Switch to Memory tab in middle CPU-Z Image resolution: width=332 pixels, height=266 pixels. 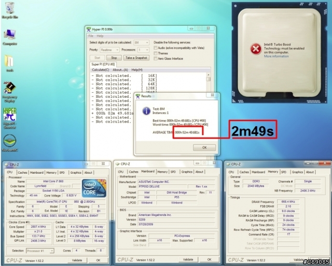click(x=162, y=172)
